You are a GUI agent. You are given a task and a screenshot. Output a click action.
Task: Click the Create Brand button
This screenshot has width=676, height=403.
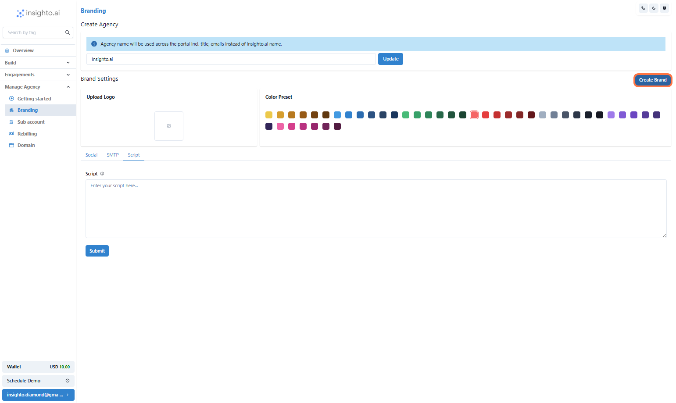click(653, 80)
